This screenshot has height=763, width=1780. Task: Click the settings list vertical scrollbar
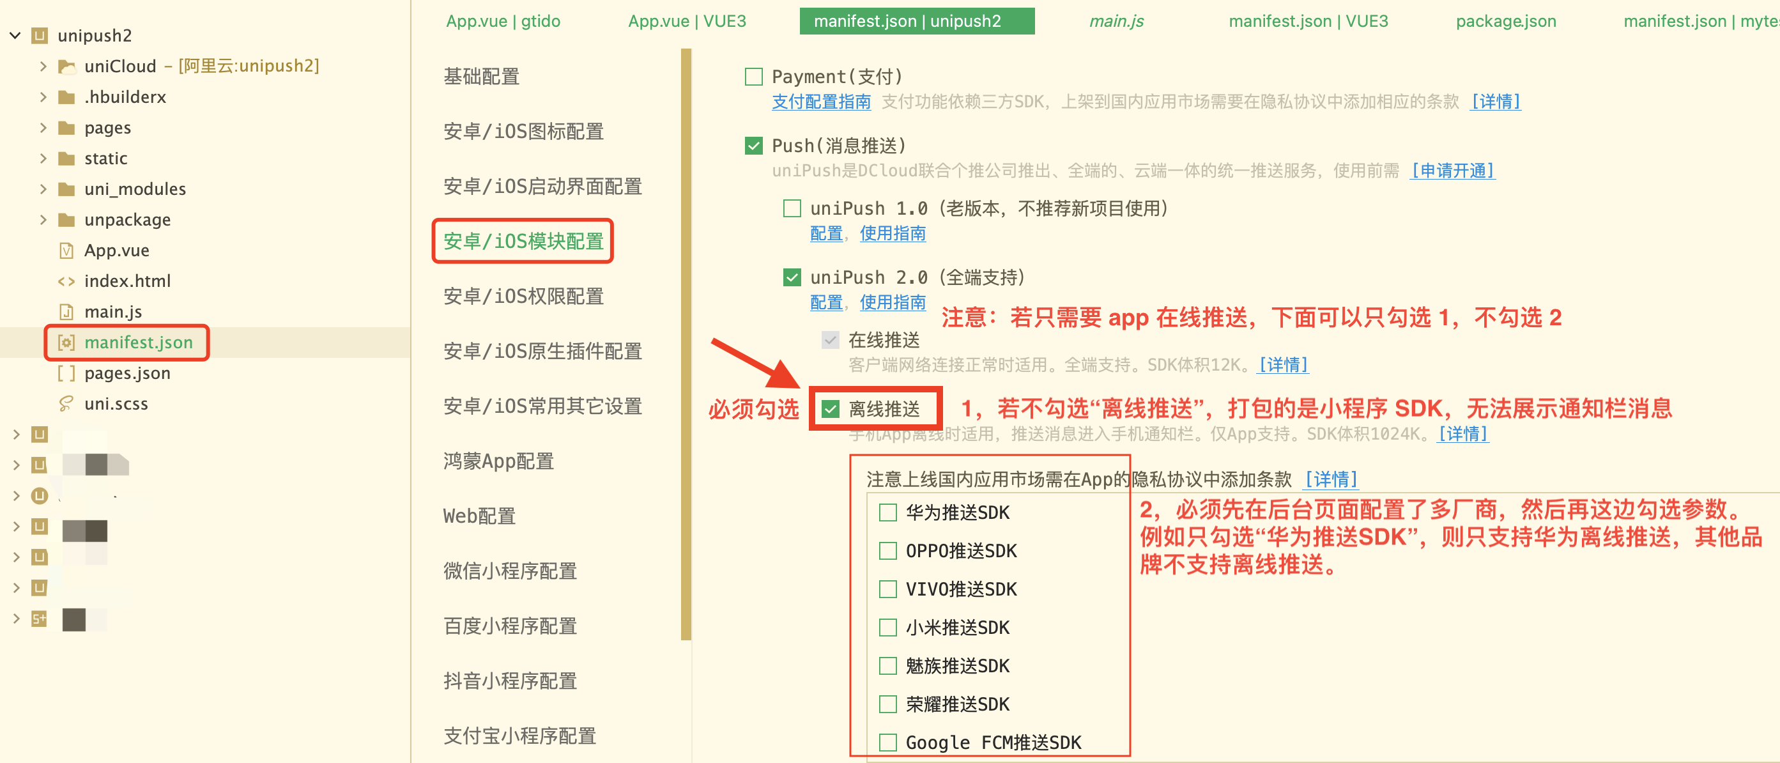pyautogui.click(x=686, y=346)
